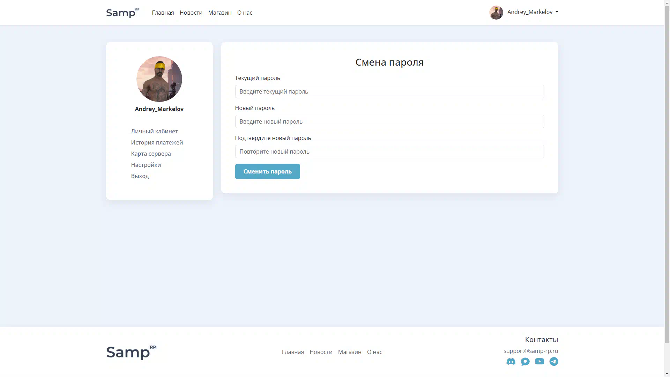Click О нас link in footer
The width and height of the screenshot is (670, 377).
[374, 352]
